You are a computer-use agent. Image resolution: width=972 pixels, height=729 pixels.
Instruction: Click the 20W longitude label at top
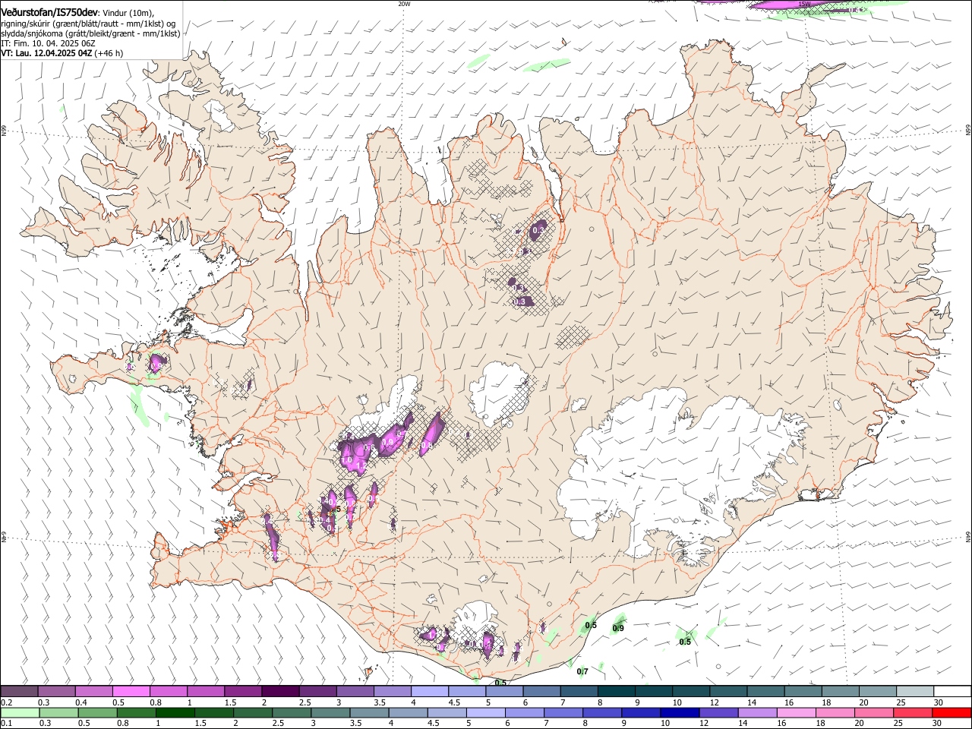[404, 4]
